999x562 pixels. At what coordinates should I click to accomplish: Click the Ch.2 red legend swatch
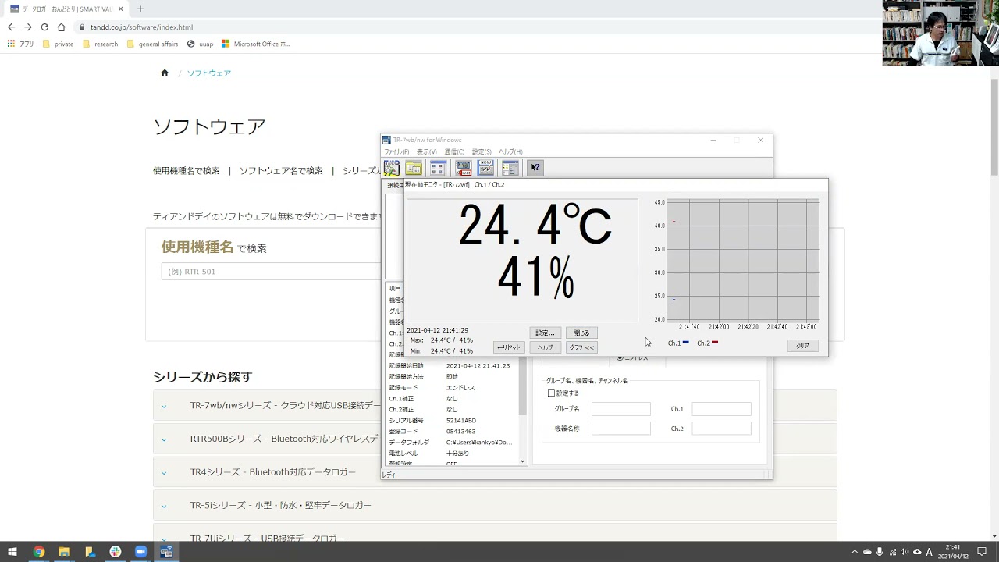click(x=715, y=343)
